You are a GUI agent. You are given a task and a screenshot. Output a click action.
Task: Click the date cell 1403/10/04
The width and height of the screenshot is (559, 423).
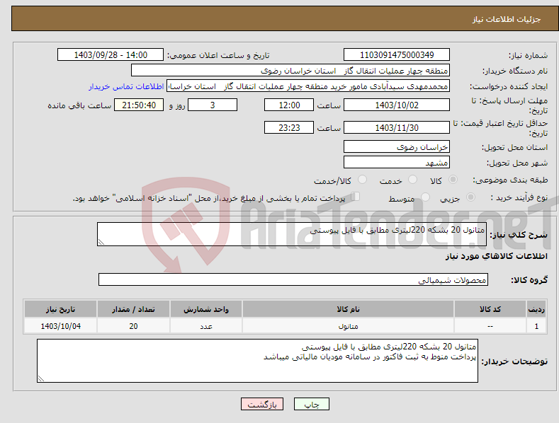61,326
